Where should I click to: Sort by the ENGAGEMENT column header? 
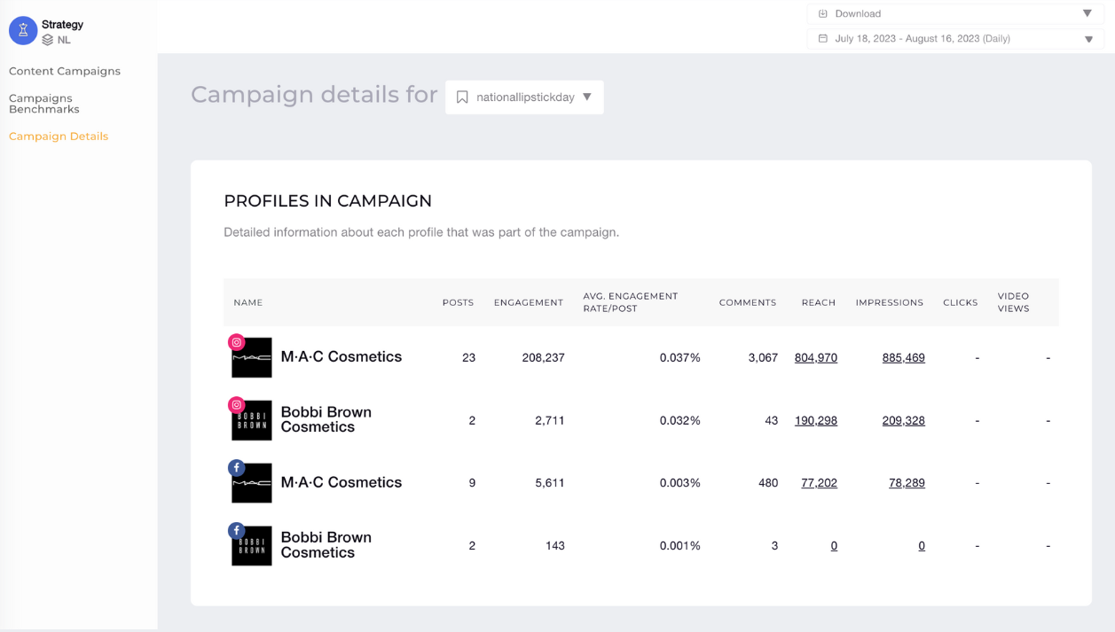tap(529, 303)
